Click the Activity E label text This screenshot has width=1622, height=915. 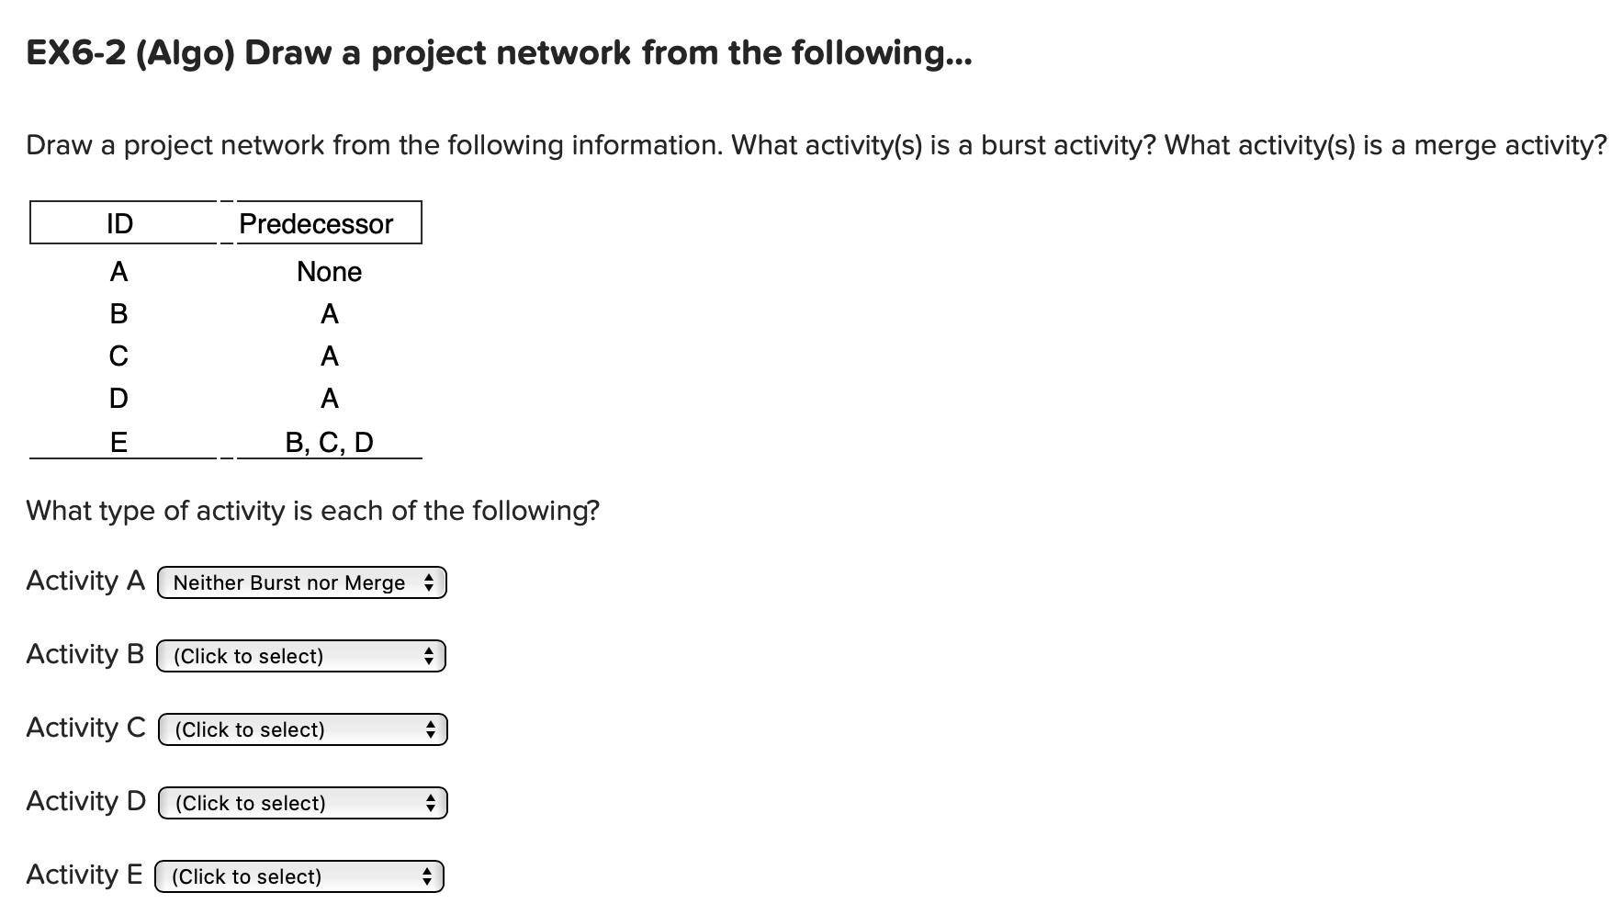pos(84,874)
